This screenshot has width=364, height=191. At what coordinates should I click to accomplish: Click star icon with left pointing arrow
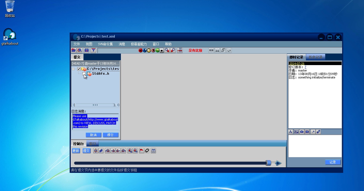coord(113,151)
